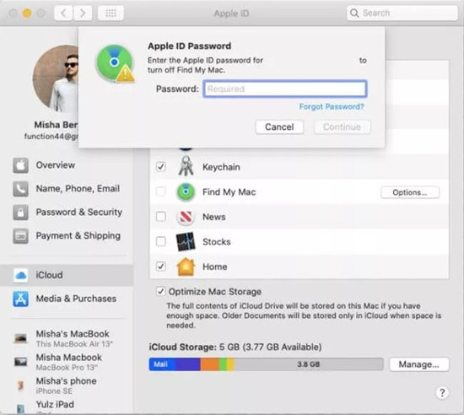464x415 pixels.
Task: Select Yulz iPad device
Action: pos(67,407)
